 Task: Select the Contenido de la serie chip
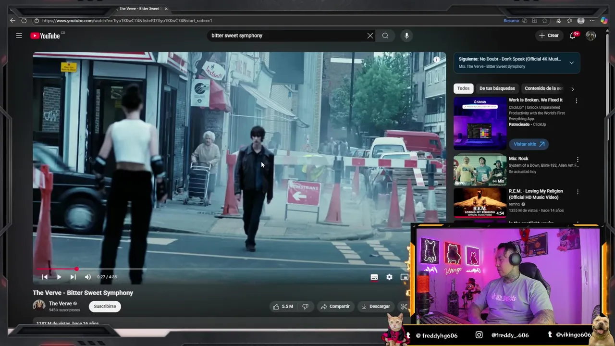pyautogui.click(x=543, y=88)
